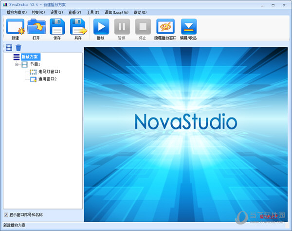
Task: Open the 播放方案(P) menu
Action: tap(17, 12)
